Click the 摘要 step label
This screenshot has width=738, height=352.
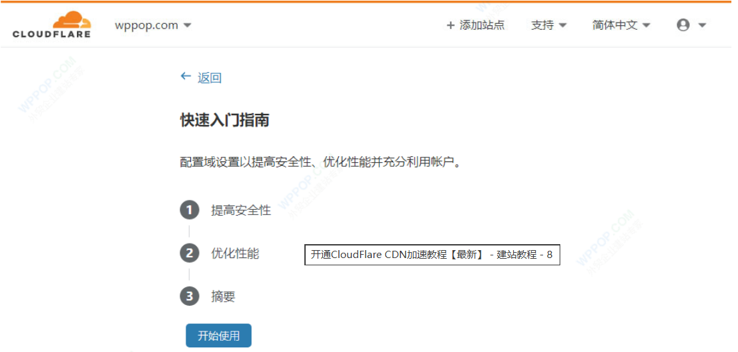[223, 296]
